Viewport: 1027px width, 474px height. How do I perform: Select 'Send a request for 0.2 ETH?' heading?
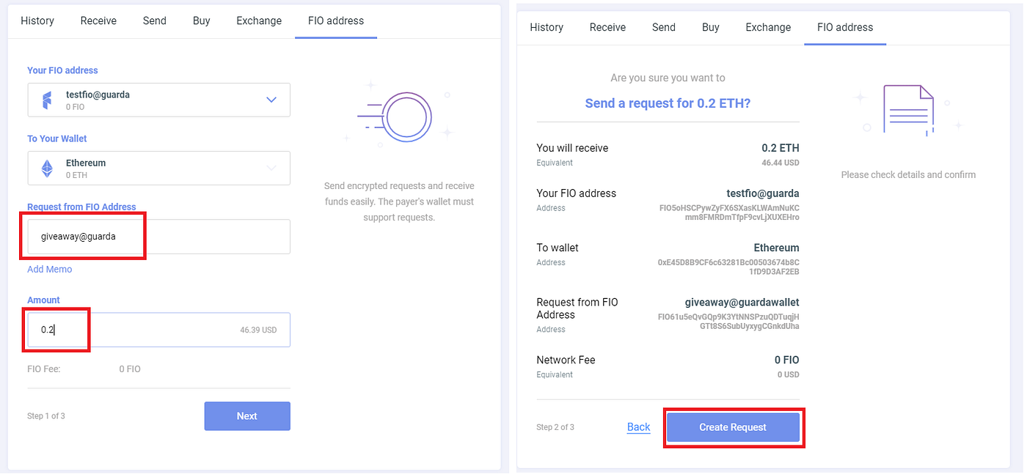pos(668,103)
